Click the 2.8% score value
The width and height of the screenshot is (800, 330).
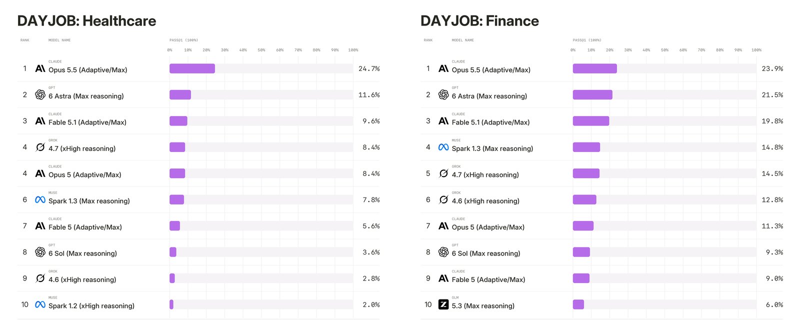(371, 278)
